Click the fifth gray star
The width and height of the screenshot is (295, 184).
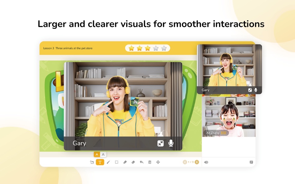point(164,48)
